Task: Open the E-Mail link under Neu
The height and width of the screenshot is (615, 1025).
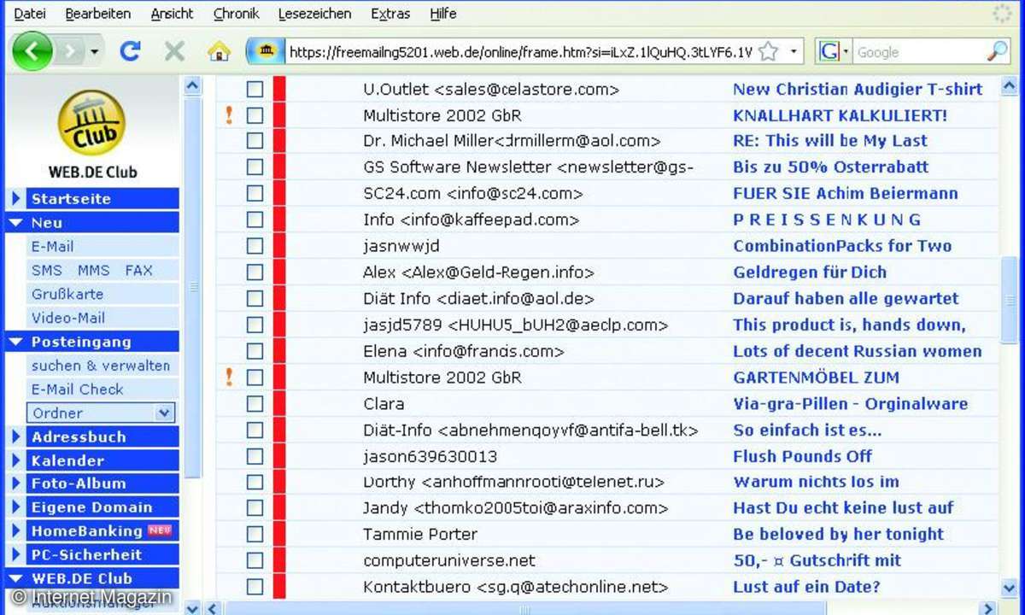Action: pyautogui.click(x=52, y=246)
